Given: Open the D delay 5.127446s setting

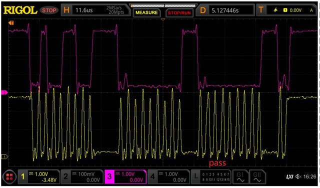Looking at the screenshot, I should [226, 10].
